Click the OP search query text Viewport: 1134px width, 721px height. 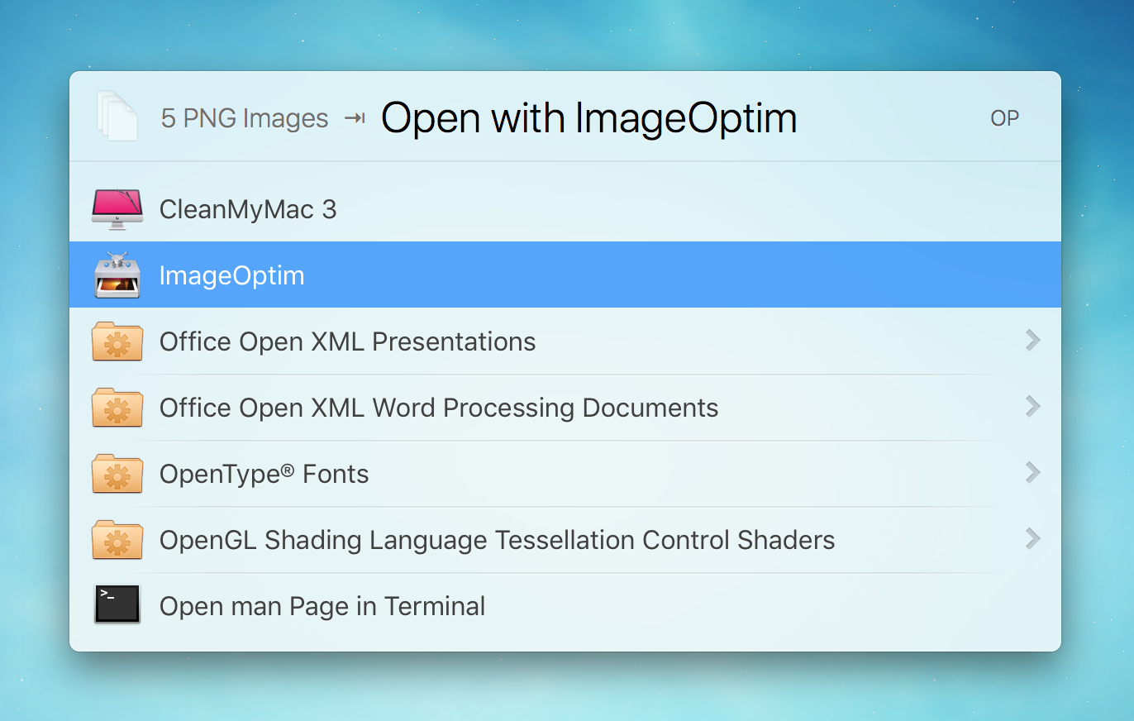coord(1004,118)
